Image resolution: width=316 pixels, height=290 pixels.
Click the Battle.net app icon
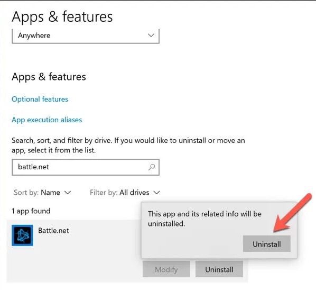[x=22, y=235]
